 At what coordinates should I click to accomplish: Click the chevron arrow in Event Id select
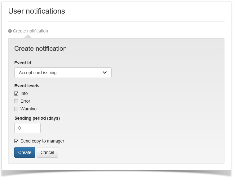point(105,73)
